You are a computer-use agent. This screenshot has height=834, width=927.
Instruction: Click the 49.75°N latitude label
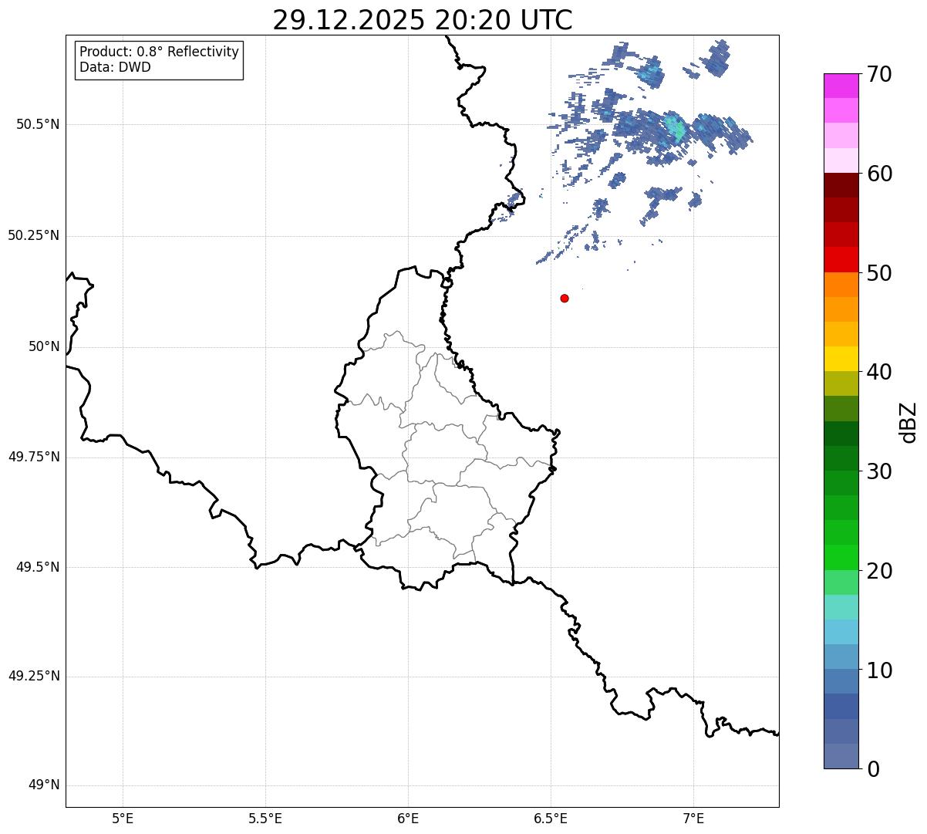33,457
